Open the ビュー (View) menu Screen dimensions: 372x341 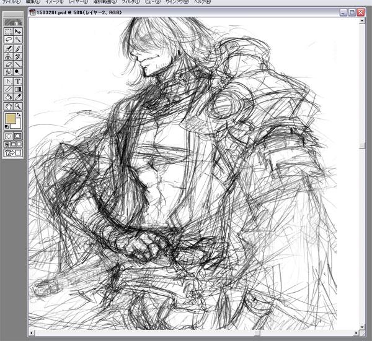coord(153,2)
